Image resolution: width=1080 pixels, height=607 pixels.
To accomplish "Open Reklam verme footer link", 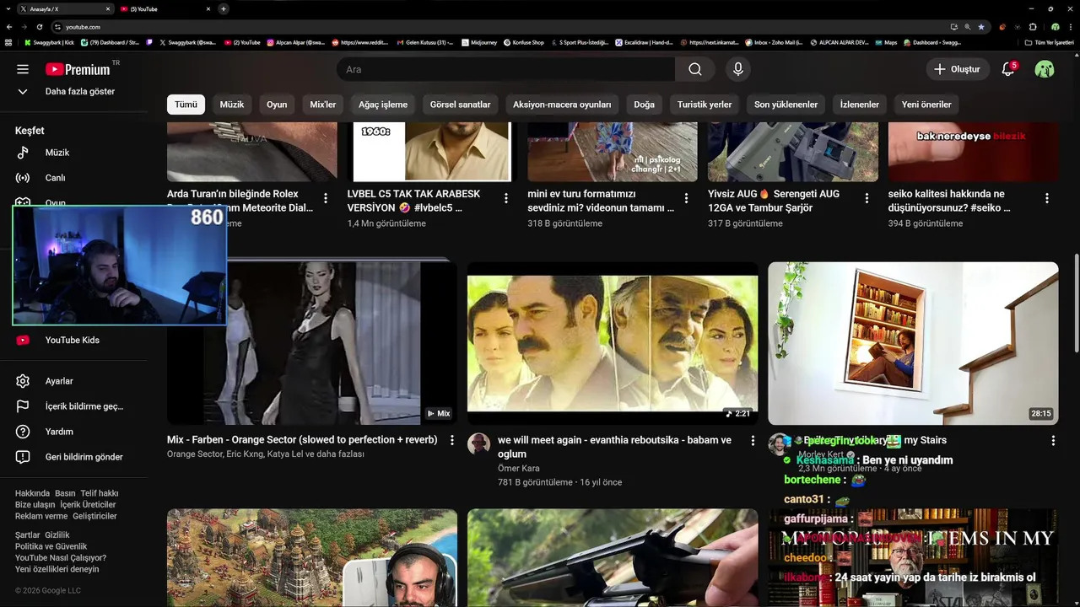I will pos(41,516).
